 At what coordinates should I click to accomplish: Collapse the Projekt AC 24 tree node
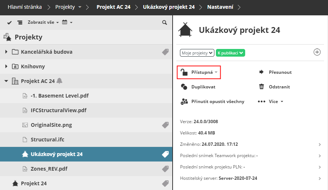tap(6, 81)
